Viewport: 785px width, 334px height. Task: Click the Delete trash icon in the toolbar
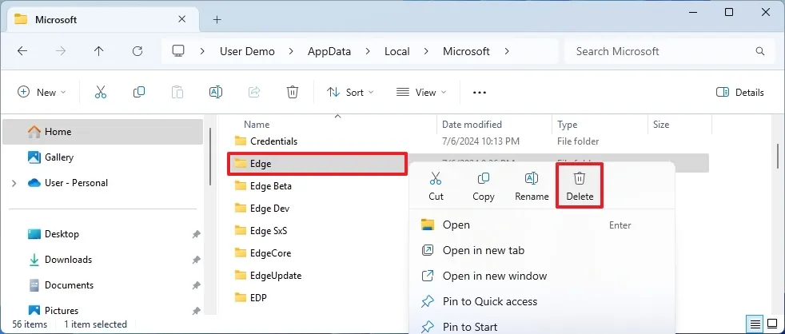click(293, 93)
